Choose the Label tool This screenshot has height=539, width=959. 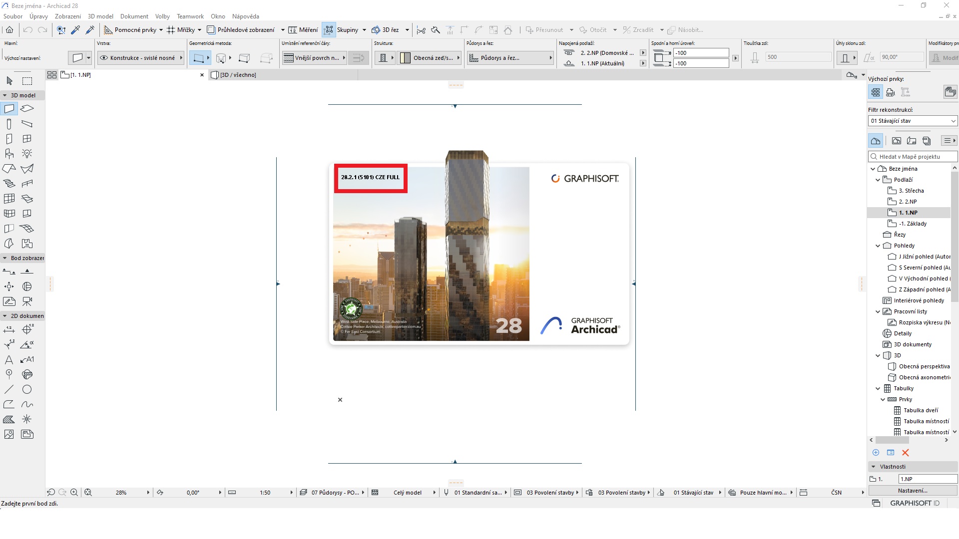point(27,359)
